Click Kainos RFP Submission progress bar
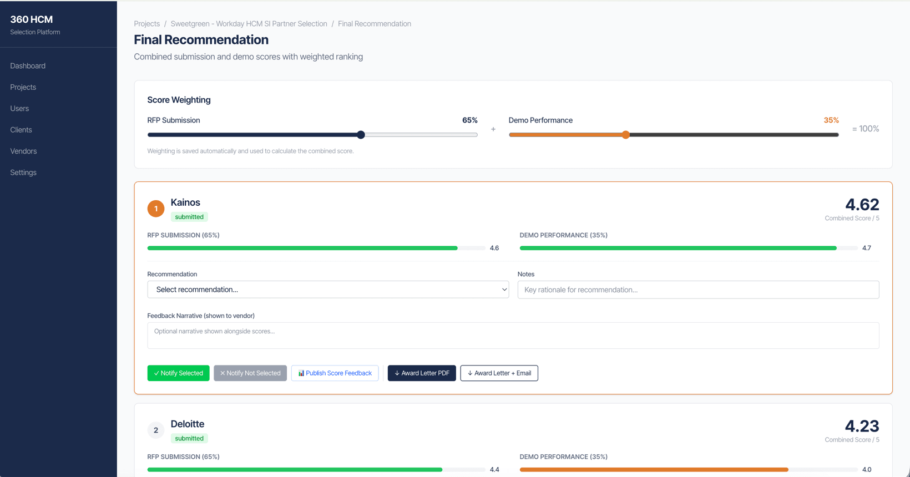The height and width of the screenshot is (477, 910). [316, 248]
